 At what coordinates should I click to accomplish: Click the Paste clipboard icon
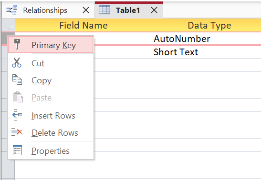pyautogui.click(x=18, y=97)
